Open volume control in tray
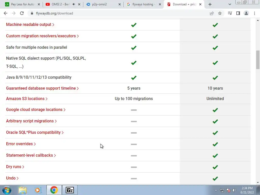260x195 pixels. pyautogui.click(x=234, y=190)
